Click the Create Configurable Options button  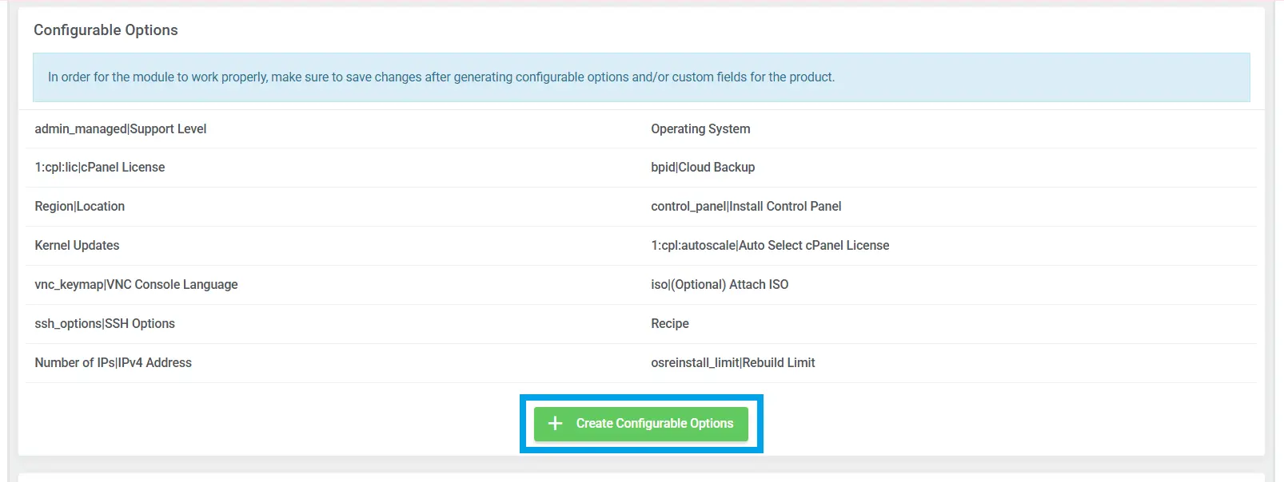(640, 424)
